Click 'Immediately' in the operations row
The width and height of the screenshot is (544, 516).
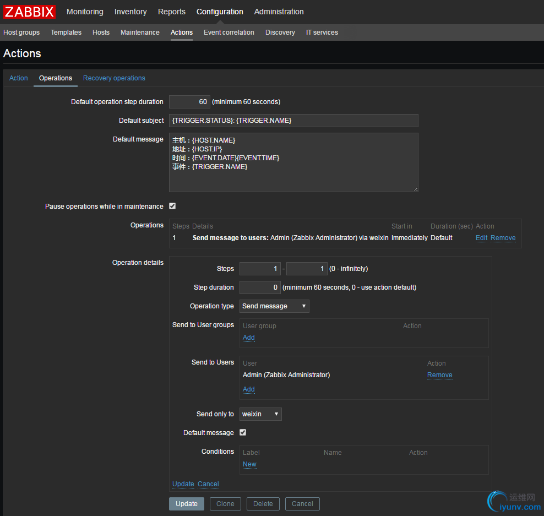coord(410,238)
